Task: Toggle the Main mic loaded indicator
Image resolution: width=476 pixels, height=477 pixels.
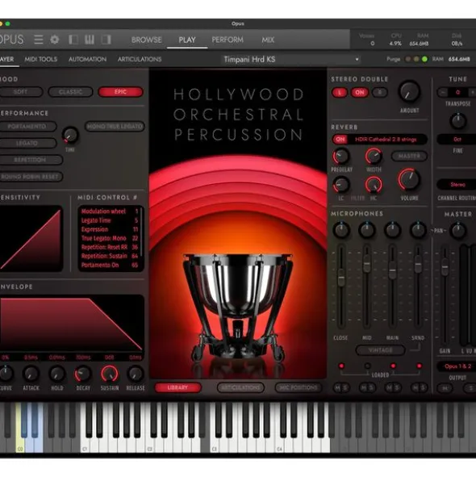Action: (393, 366)
